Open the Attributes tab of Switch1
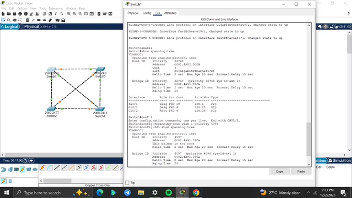 tap(170, 13)
